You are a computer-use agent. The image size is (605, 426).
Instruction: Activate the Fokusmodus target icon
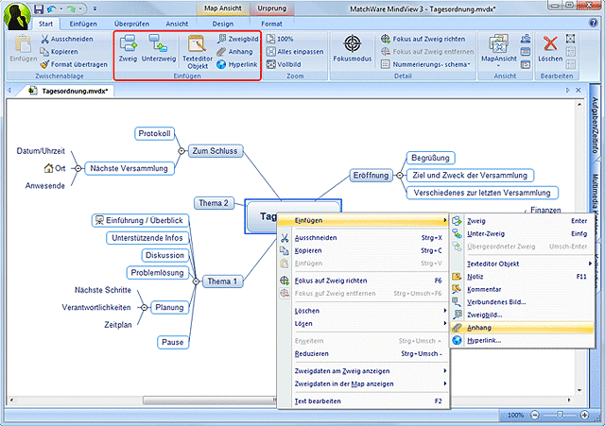[353, 43]
